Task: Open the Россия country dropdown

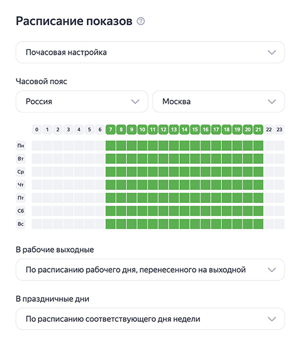Action: click(x=82, y=101)
